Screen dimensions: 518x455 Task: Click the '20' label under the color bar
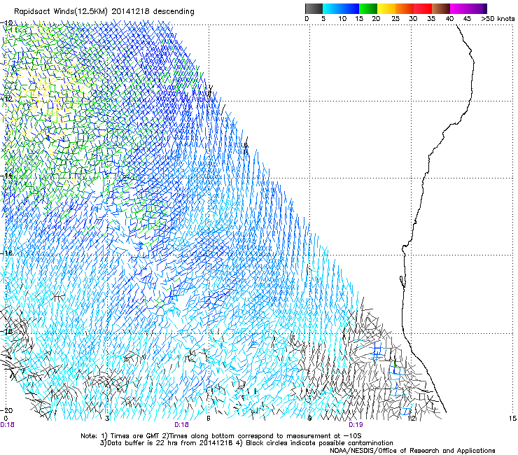pos(377,18)
